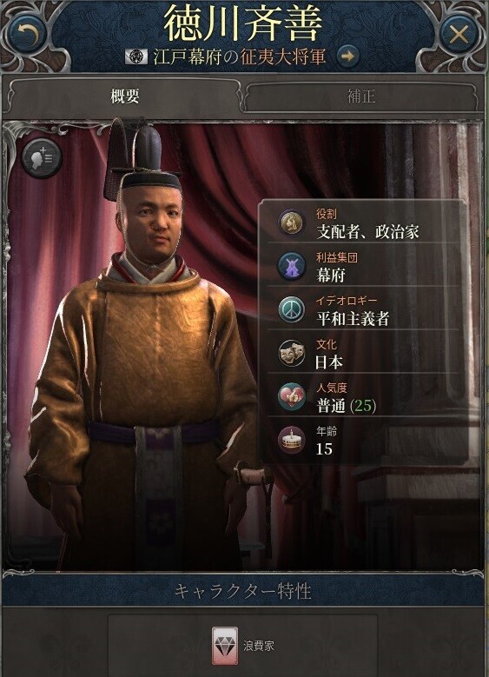The height and width of the screenshot is (677, 489).
Task: Switch to the 概要 tab
Action: click(x=124, y=96)
